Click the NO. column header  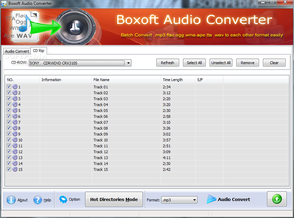(x=22, y=80)
